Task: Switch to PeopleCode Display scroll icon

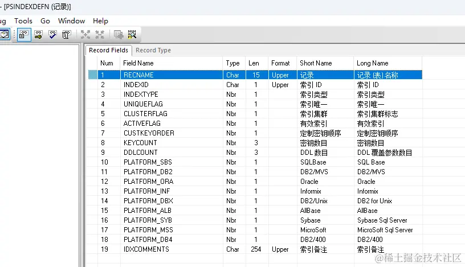Action: click(67, 35)
